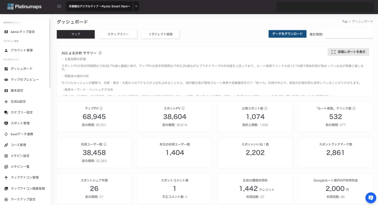Viewport: 378px width, 205px height.
Task: Click the sidebar vertical scrollbar
Action: click(50, 54)
